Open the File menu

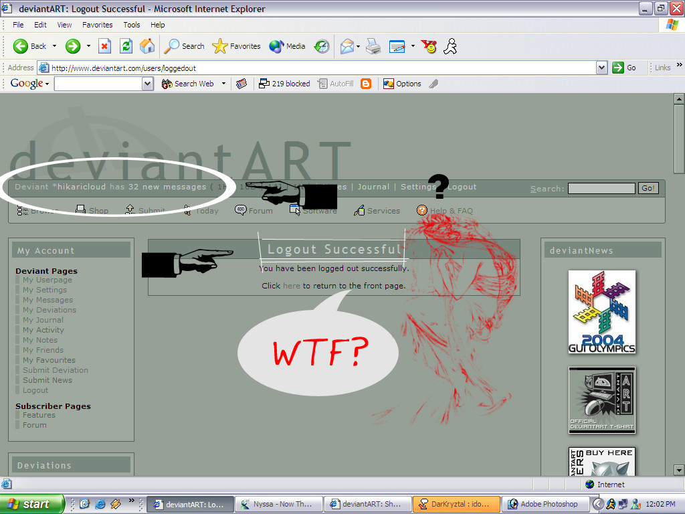[x=18, y=25]
